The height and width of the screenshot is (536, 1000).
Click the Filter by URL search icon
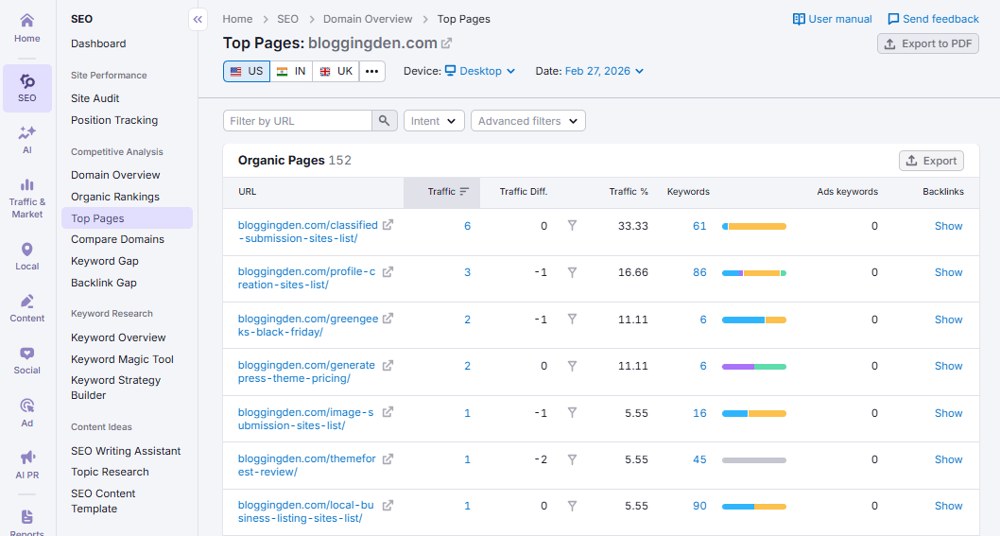(385, 121)
